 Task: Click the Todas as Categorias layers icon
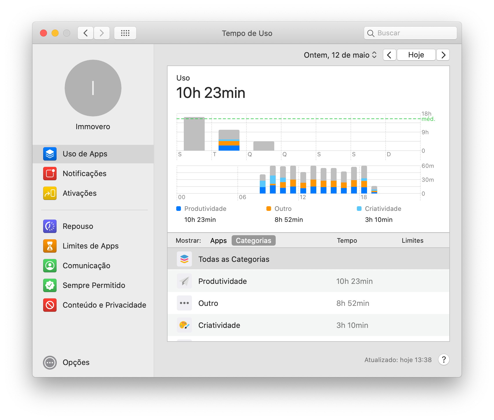coord(184,259)
